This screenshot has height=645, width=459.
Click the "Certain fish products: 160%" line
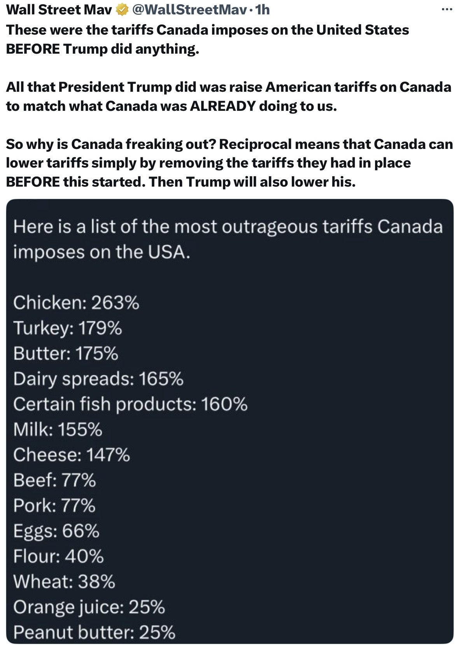click(x=130, y=404)
